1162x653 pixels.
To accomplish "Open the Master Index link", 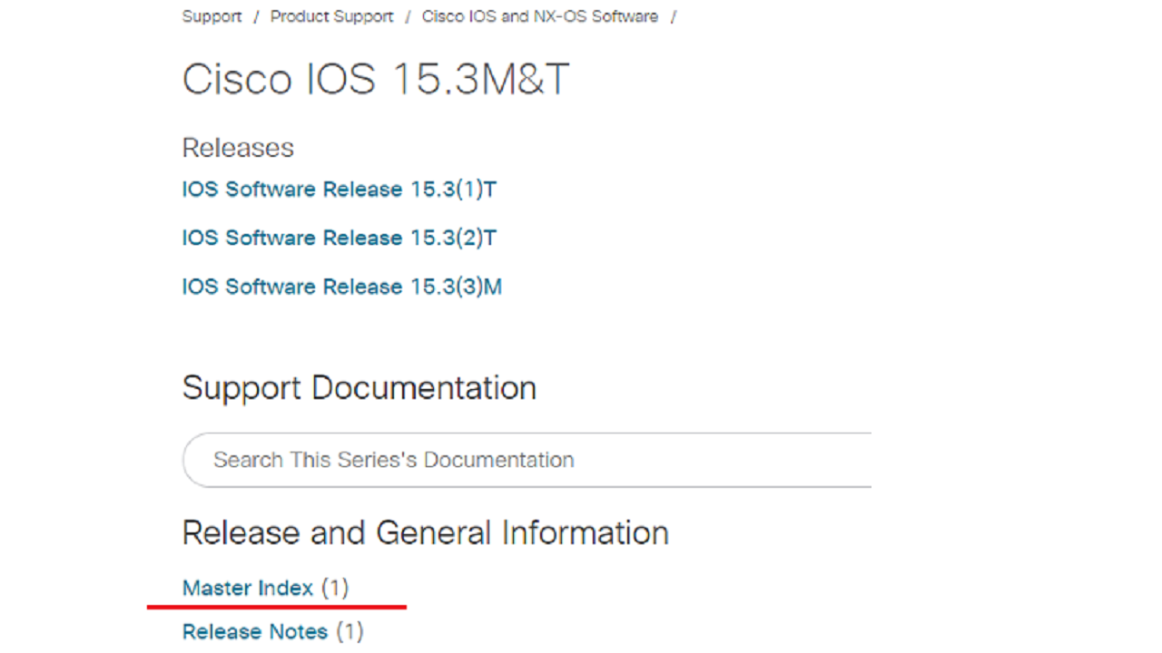I will pyautogui.click(x=248, y=588).
